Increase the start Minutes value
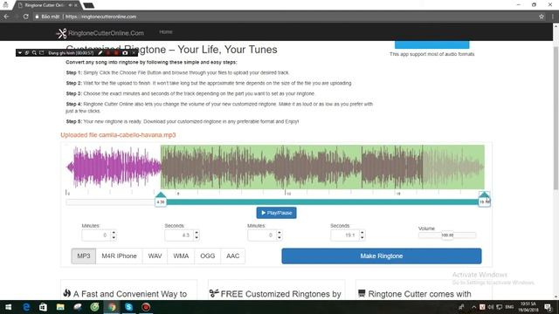 pos(114,233)
